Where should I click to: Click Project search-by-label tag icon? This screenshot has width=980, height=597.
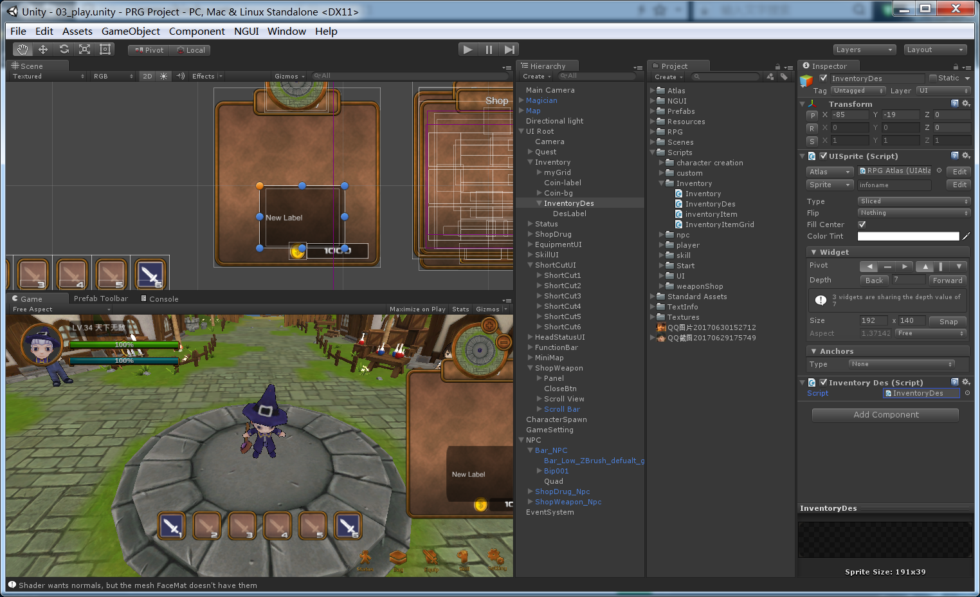(x=784, y=77)
